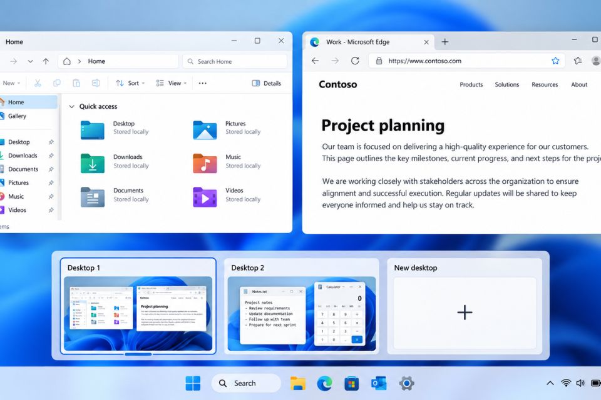The height and width of the screenshot is (400, 601).
Task: Switch to the Desktop 1 thumbnail
Action: tap(138, 306)
